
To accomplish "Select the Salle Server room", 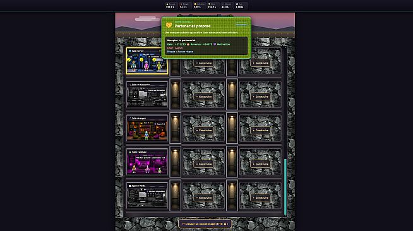I will click(147, 61).
